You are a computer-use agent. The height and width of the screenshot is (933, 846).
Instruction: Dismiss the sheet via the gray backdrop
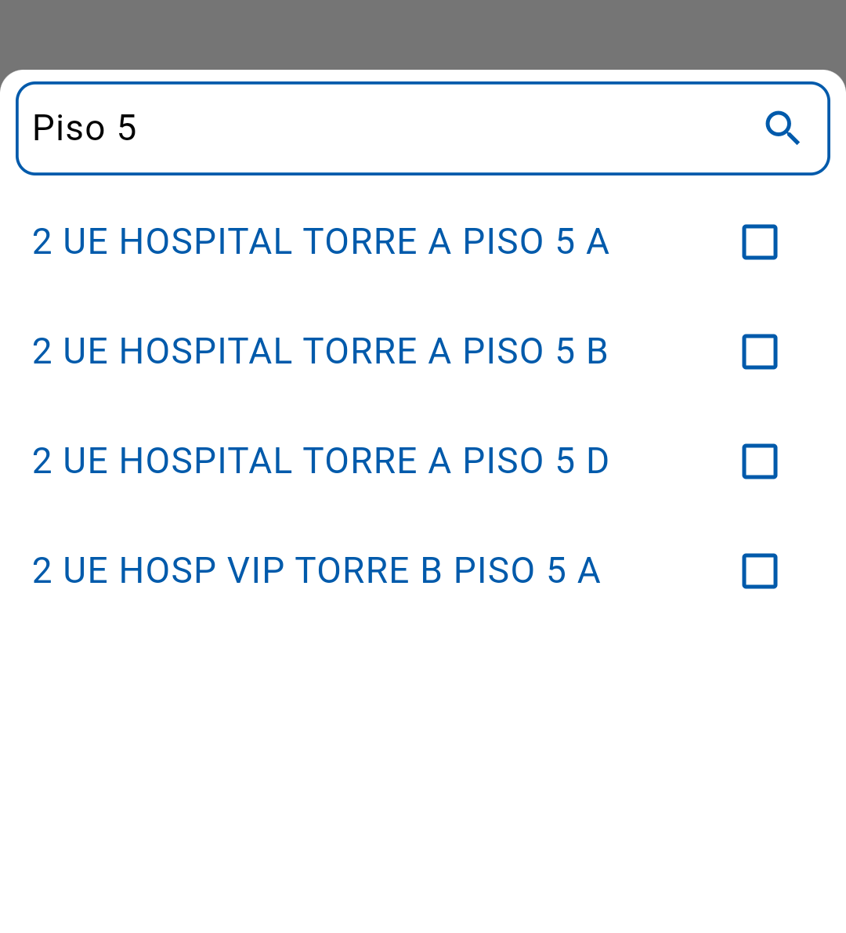tap(423, 33)
